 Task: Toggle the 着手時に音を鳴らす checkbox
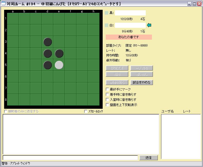(108, 94)
